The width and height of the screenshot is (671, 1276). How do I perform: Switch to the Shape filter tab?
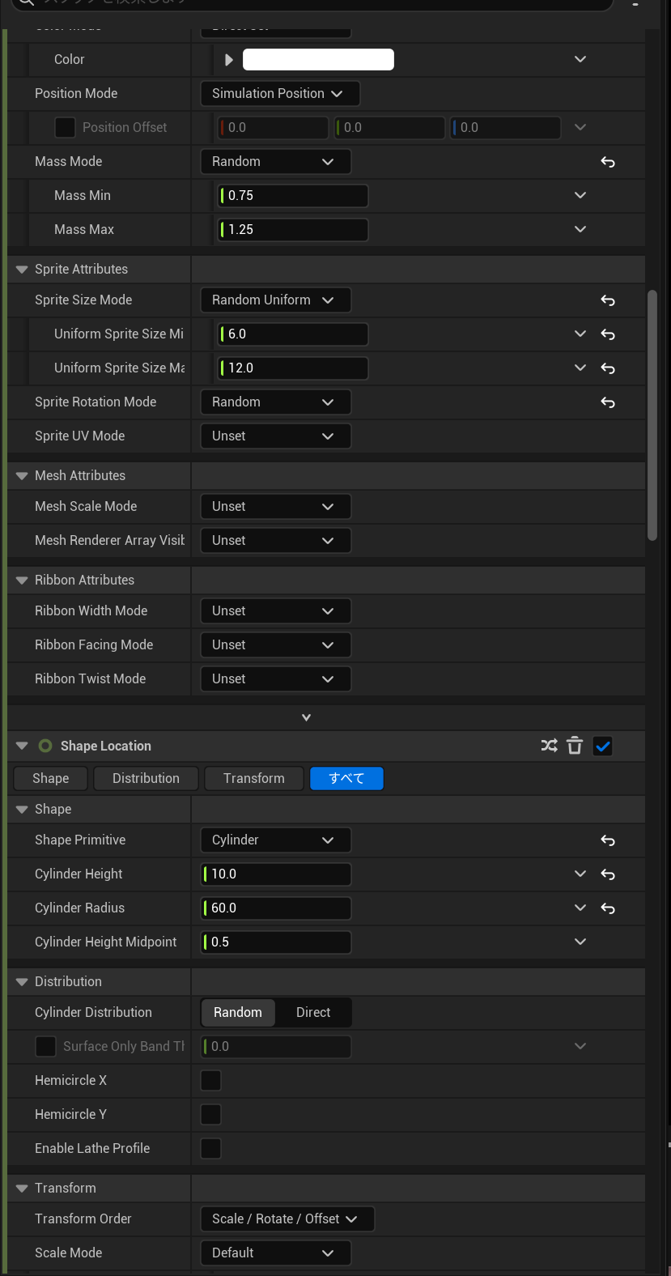pos(51,778)
